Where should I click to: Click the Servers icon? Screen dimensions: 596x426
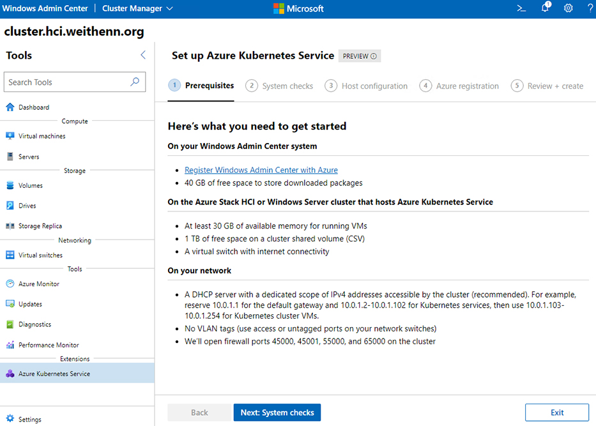(10, 156)
